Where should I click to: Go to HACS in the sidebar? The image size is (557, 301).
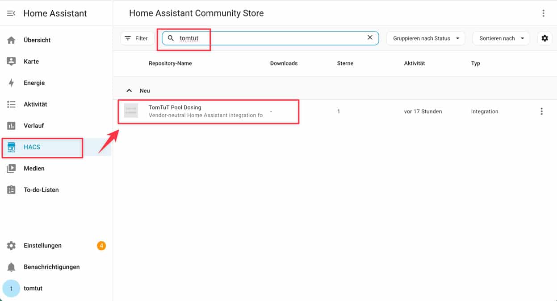coord(32,147)
